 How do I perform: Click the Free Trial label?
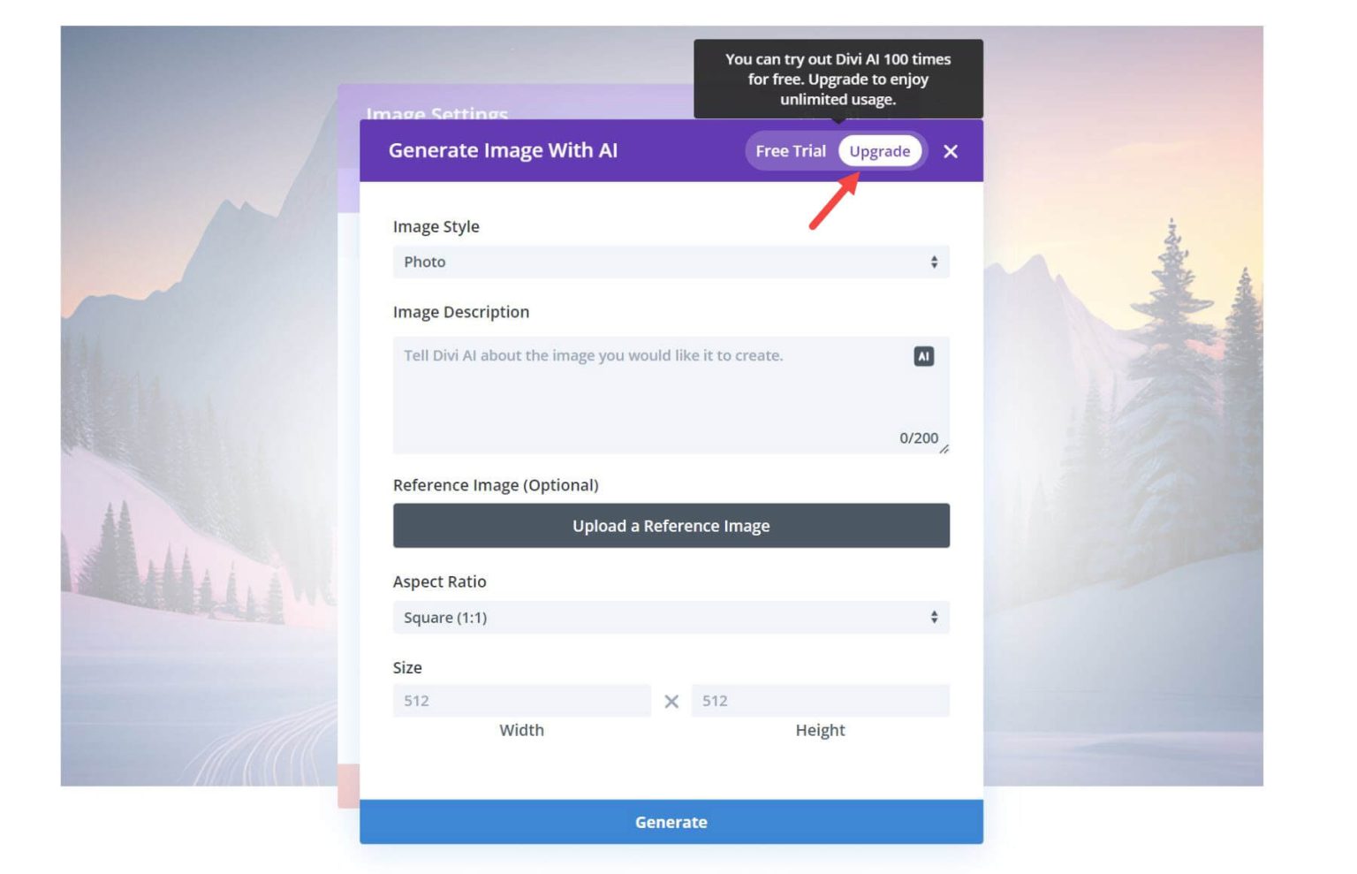point(791,151)
